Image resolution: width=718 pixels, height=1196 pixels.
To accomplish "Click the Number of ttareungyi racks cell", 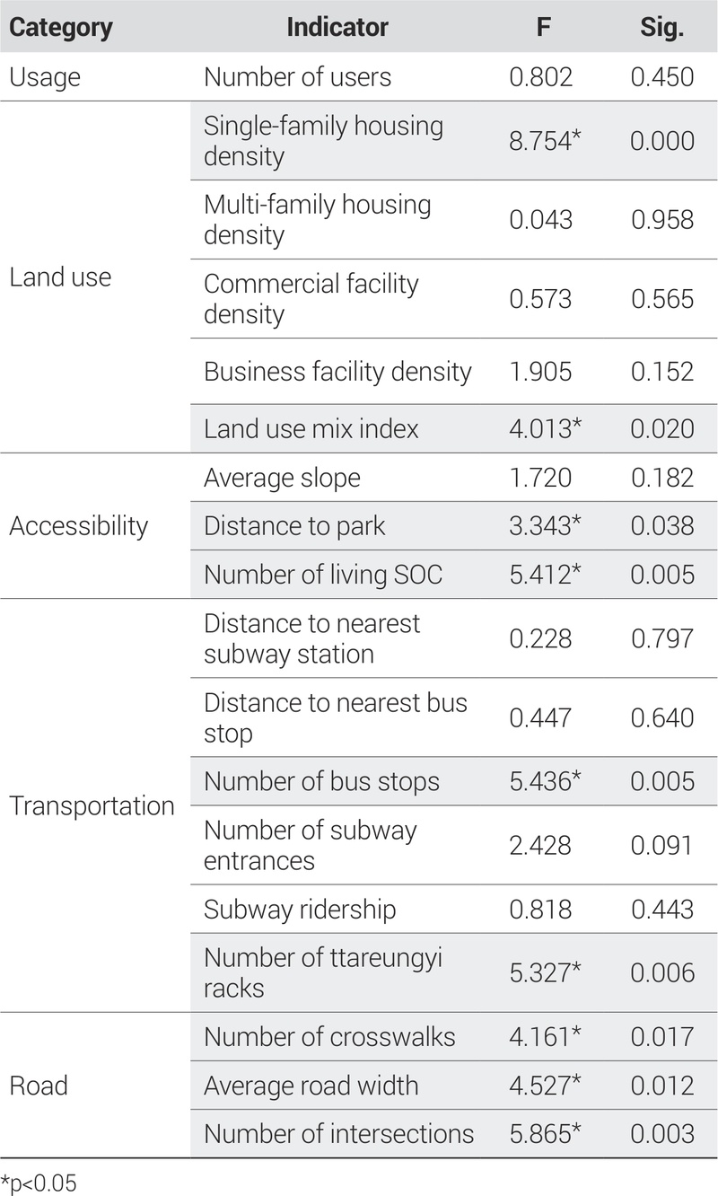I will pyautogui.click(x=323, y=972).
